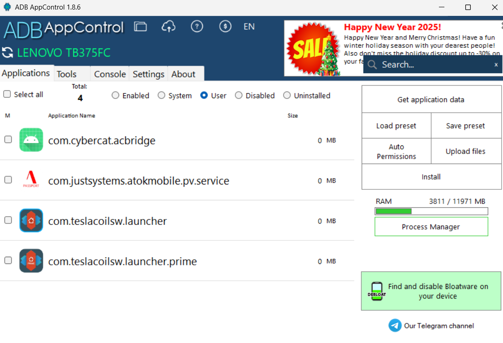Click the ATOK Passport app icon
The image size is (503, 343).
coord(31,179)
